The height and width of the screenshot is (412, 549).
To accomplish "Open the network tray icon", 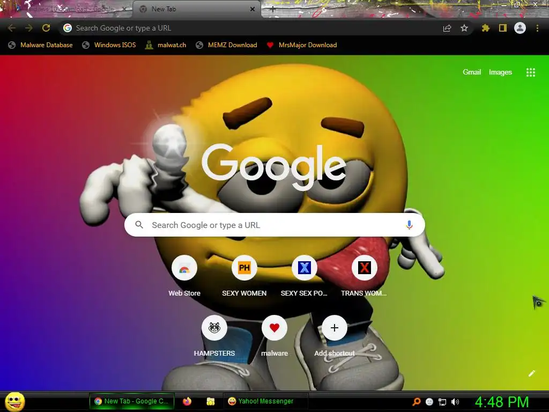I will [442, 402].
